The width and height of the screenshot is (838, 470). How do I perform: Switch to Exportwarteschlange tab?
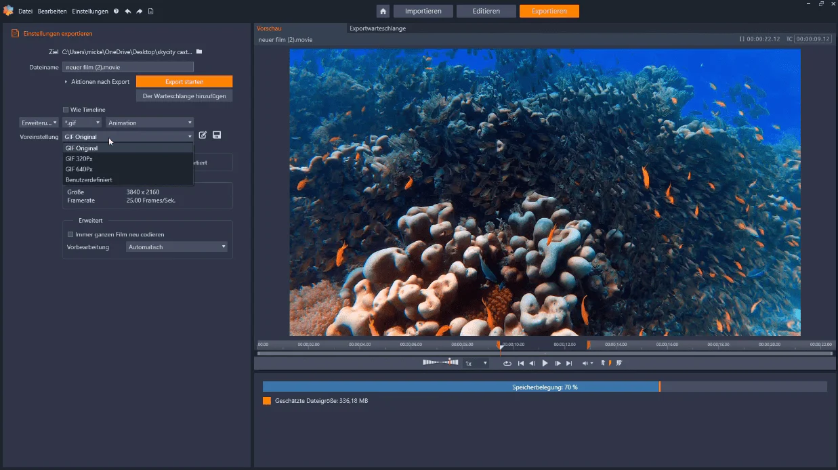click(377, 28)
